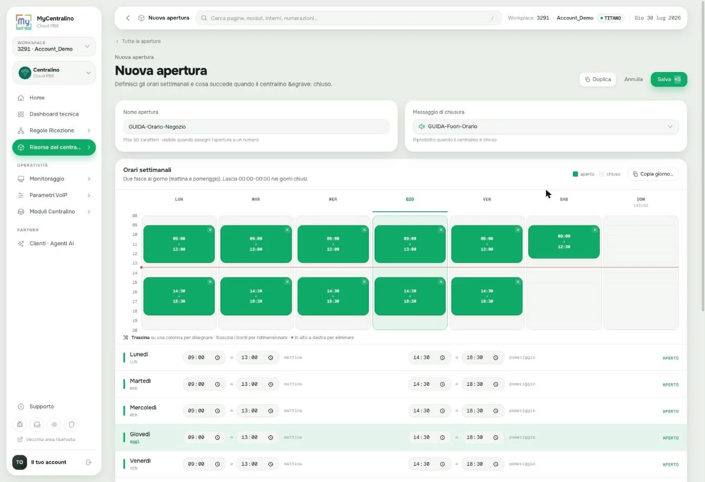Image resolution: width=705 pixels, height=482 pixels.
Task: Expand the workspace selector 3291 Account_Demo
Action: pyautogui.click(x=54, y=46)
